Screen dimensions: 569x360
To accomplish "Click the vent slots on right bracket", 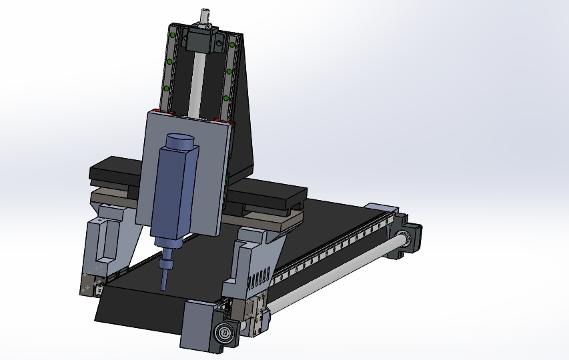I will 258,279.
